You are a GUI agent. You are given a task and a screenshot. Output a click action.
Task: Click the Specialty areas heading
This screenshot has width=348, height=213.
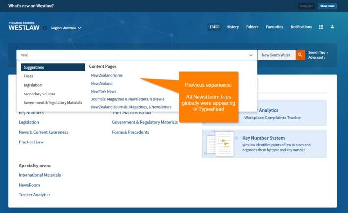[x=35, y=166]
